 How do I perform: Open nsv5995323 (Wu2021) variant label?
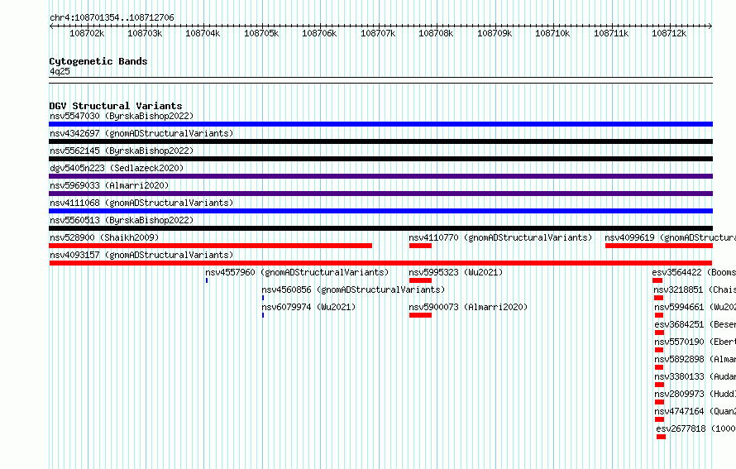(x=456, y=272)
